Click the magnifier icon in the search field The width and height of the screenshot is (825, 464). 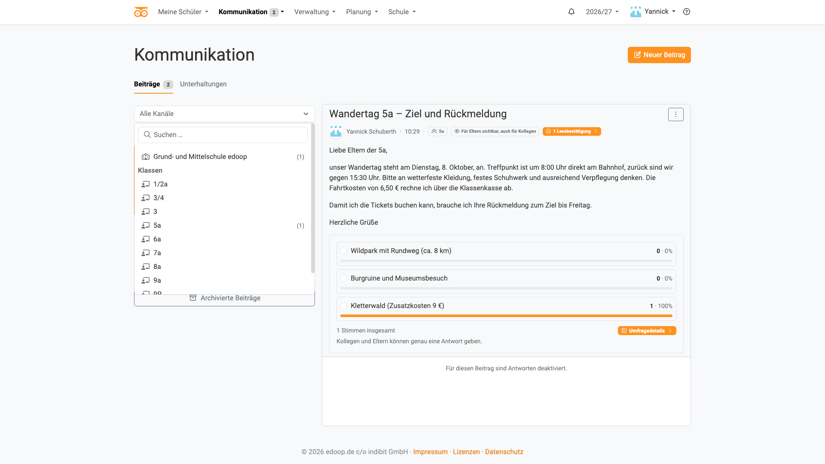point(147,135)
